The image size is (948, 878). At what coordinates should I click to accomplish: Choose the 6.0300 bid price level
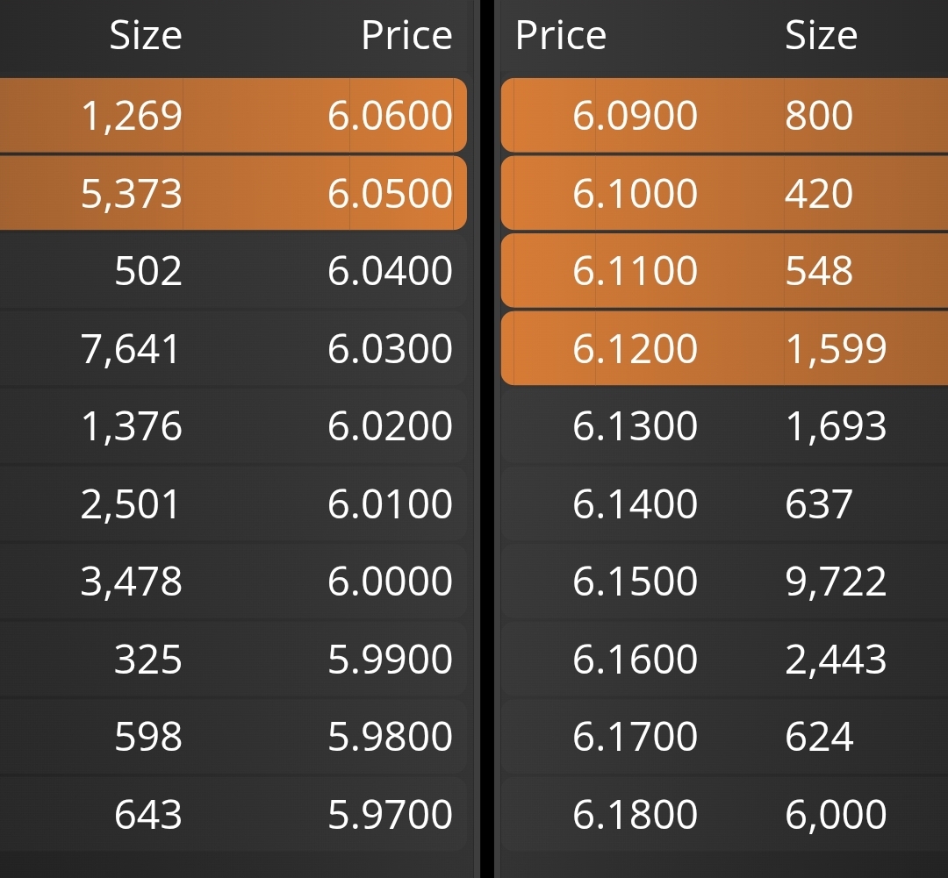pos(390,348)
